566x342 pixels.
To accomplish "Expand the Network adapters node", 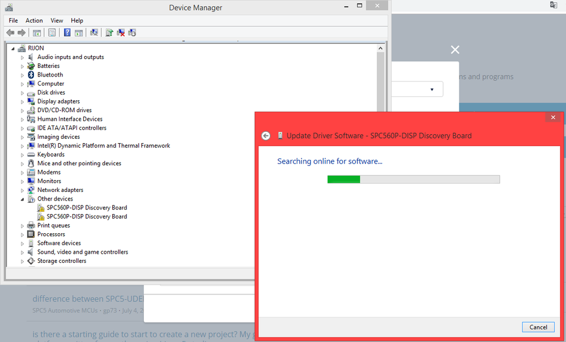I will point(23,190).
